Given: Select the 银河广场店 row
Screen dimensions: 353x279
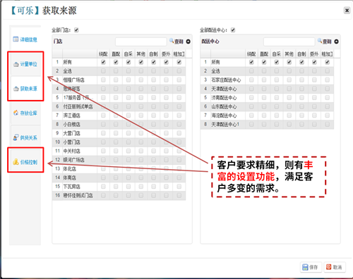Looking at the screenshot, I should click(x=119, y=160).
